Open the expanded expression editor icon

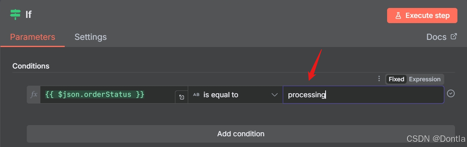click(181, 97)
